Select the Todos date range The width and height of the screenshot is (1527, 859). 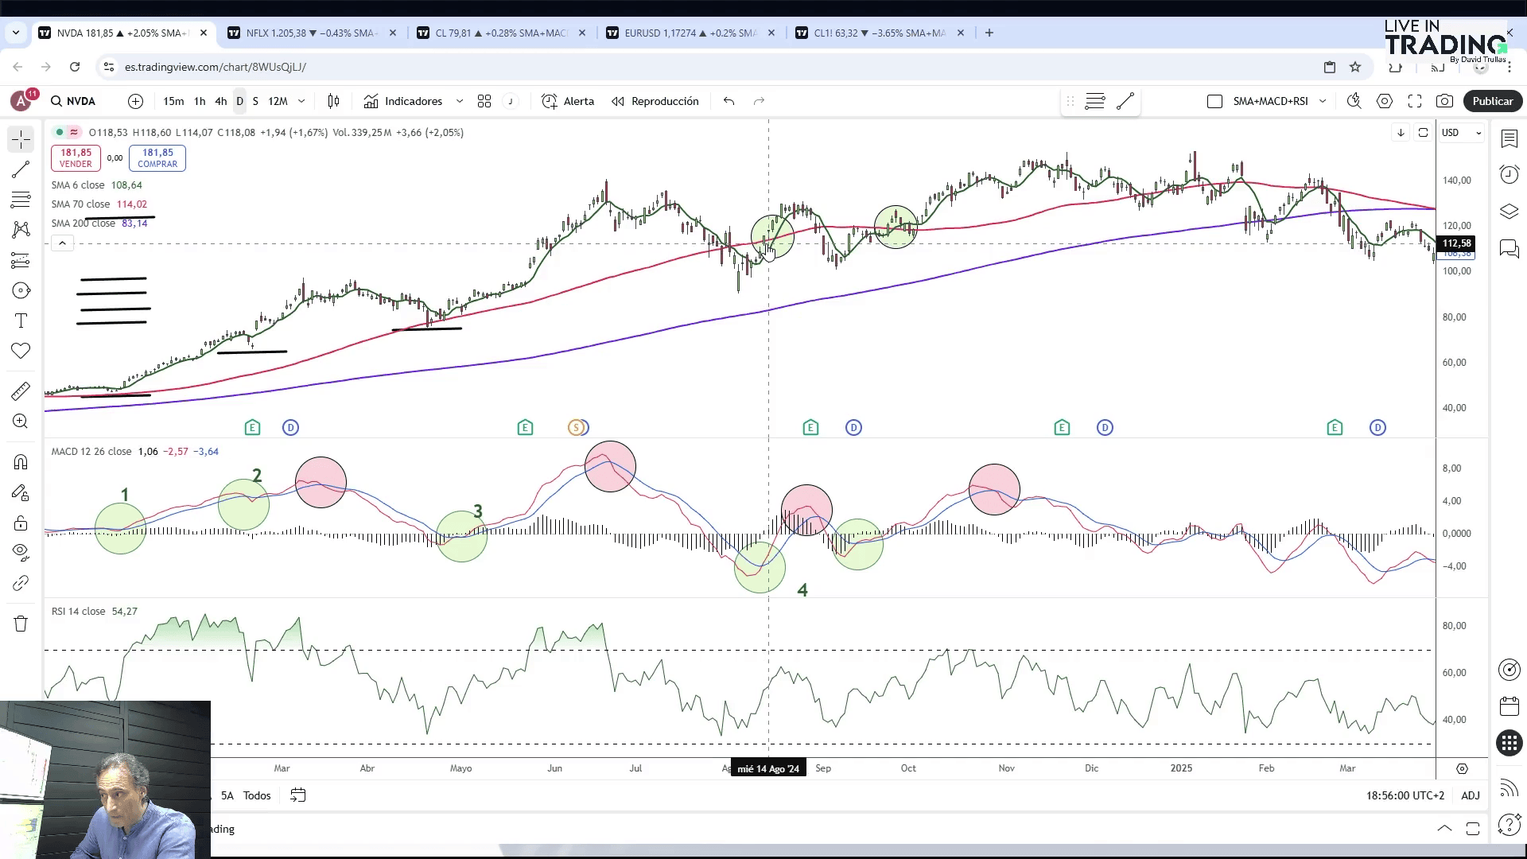(257, 795)
